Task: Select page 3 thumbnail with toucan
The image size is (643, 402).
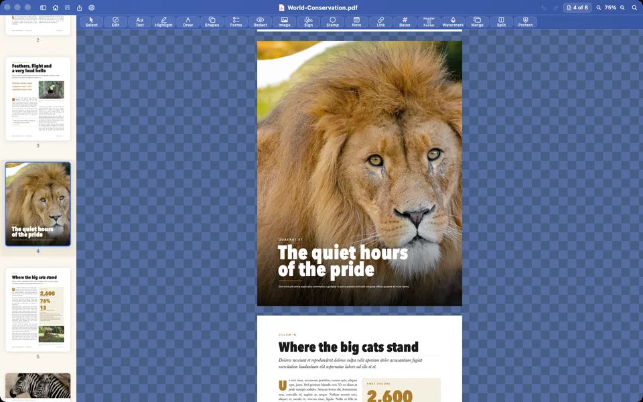Action: [x=38, y=99]
